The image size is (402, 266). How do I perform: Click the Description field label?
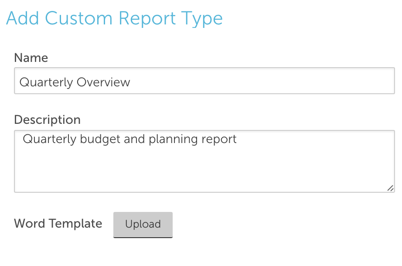[x=47, y=119]
